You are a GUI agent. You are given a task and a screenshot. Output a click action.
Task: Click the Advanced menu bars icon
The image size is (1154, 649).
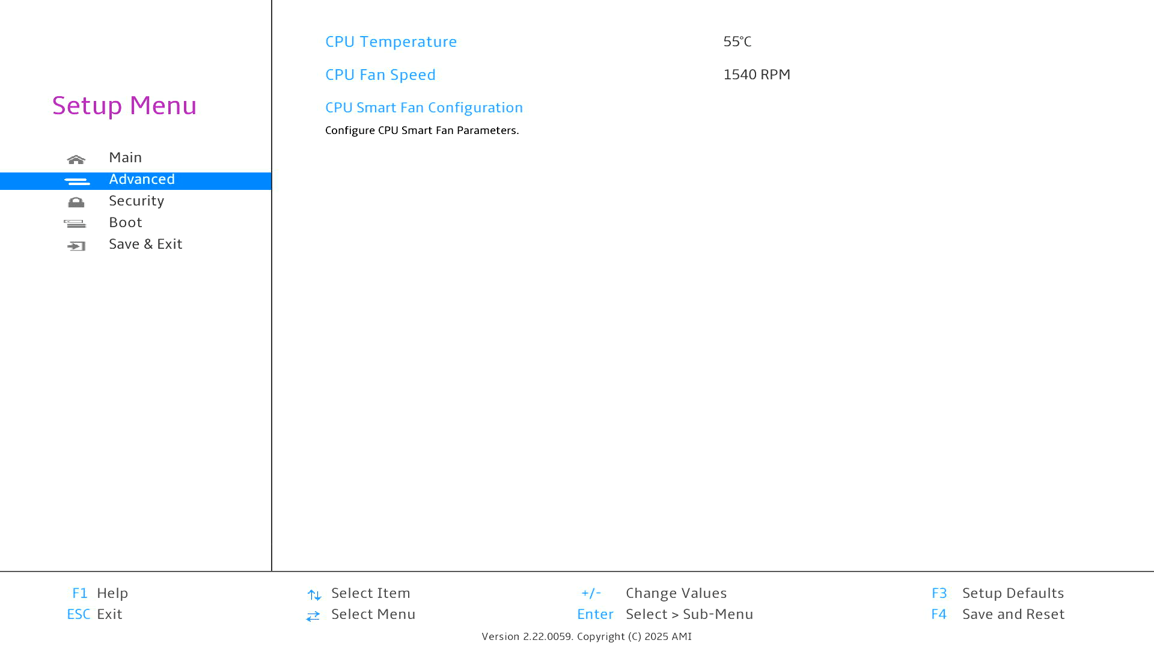(77, 181)
